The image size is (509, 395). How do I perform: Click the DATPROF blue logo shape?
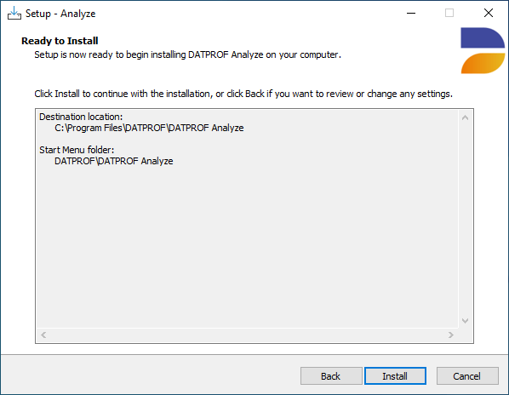pyautogui.click(x=483, y=38)
